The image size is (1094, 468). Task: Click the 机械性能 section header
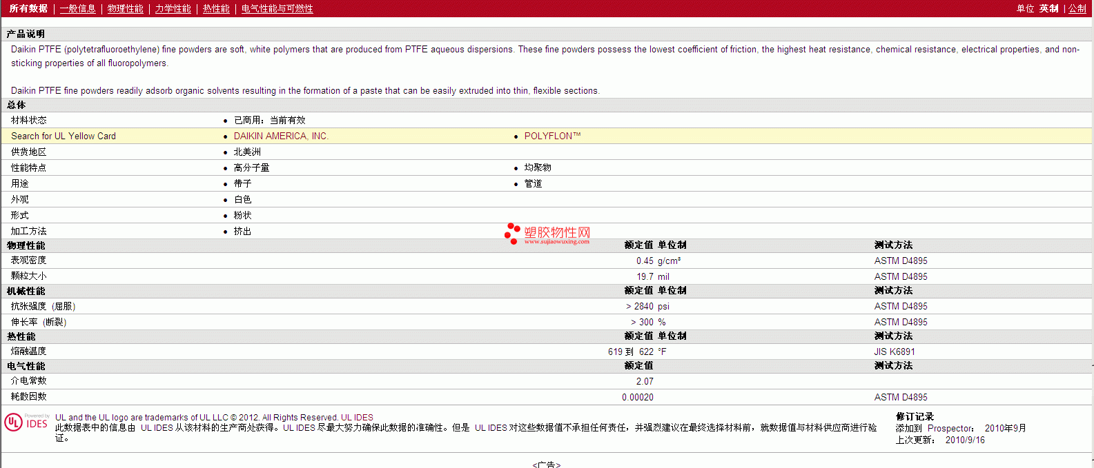tap(26, 291)
